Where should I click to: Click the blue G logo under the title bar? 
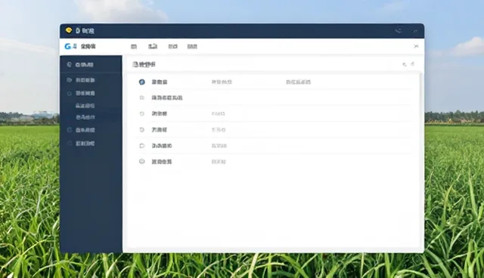click(67, 47)
